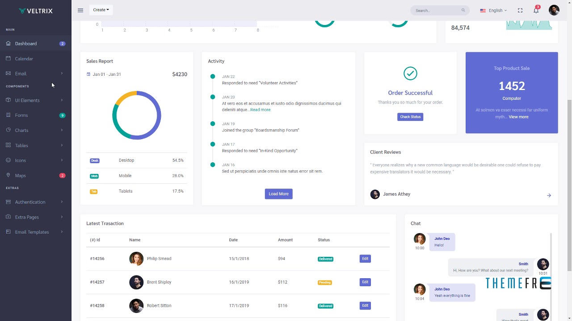Click the Chack Status button

tap(410, 117)
